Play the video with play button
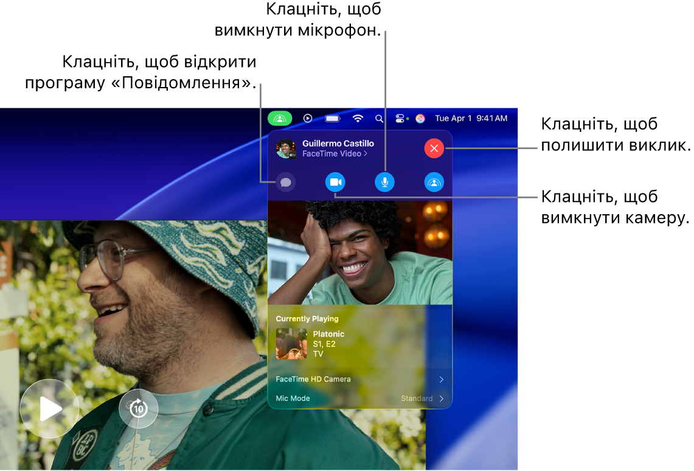Image resolution: width=694 pixels, height=471 pixels. [x=50, y=408]
